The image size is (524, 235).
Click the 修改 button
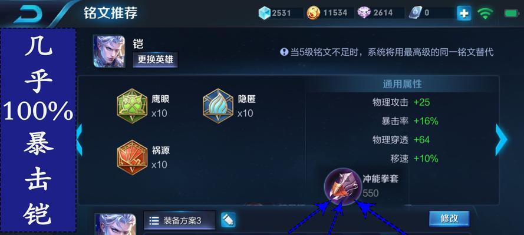pos(449,219)
